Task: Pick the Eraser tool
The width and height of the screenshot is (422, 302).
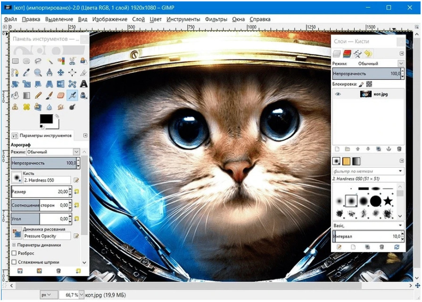Action: coord(61,95)
